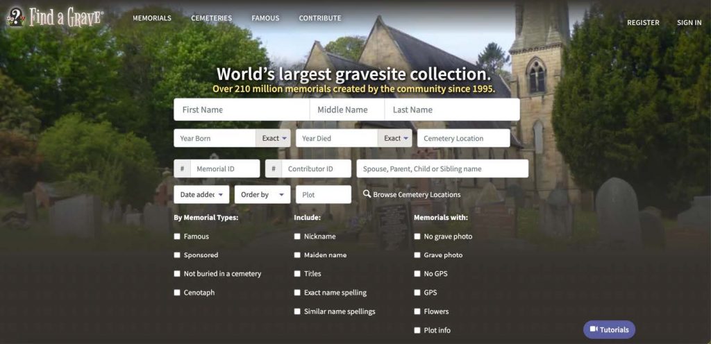The height and width of the screenshot is (344, 711).
Task: Check the Famous memorial type box
Action: click(x=177, y=237)
